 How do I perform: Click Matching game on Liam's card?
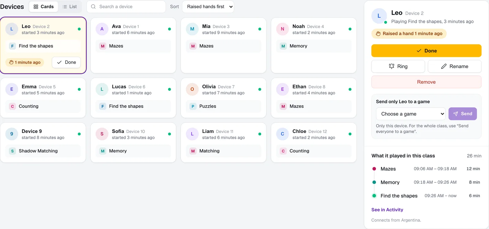point(223,151)
